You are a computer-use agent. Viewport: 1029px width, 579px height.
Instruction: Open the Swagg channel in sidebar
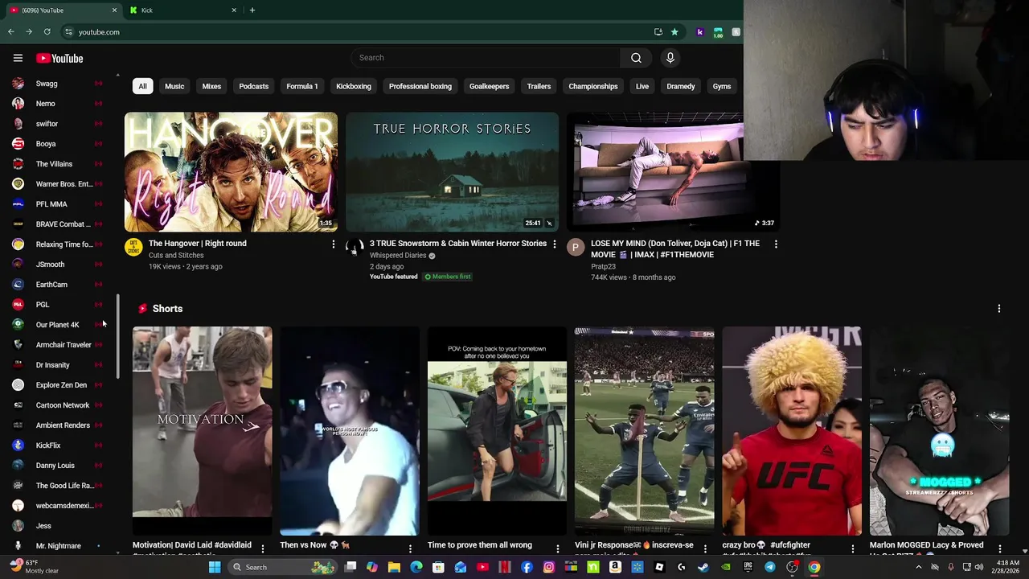click(56, 84)
